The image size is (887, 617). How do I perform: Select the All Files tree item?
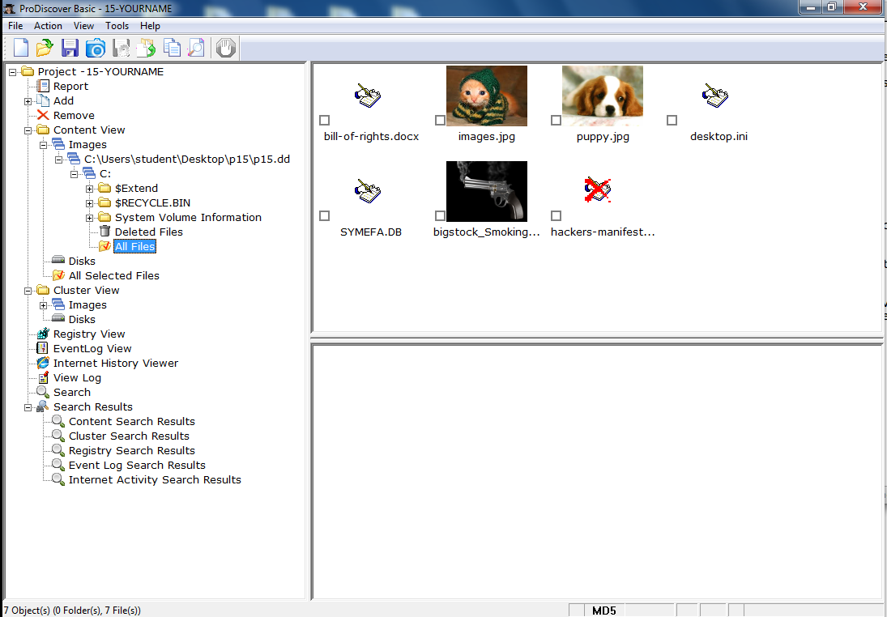(134, 247)
